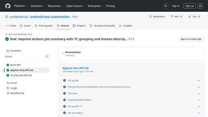The image size is (208, 117).
Task: Expand the Checkout step log
Action: point(131,93)
